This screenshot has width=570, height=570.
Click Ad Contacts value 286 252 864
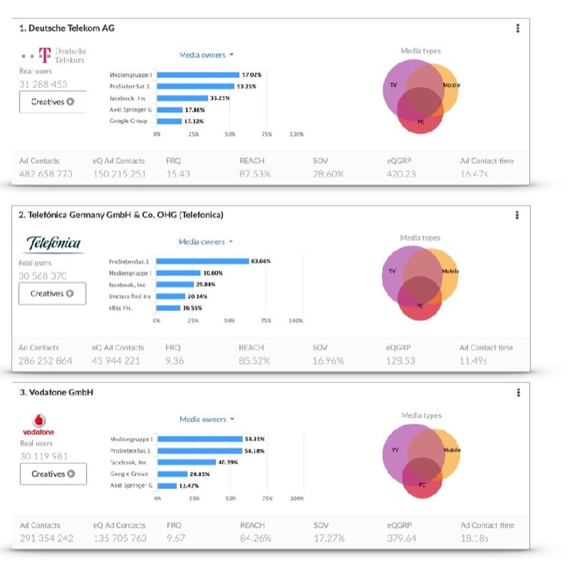coord(45,361)
